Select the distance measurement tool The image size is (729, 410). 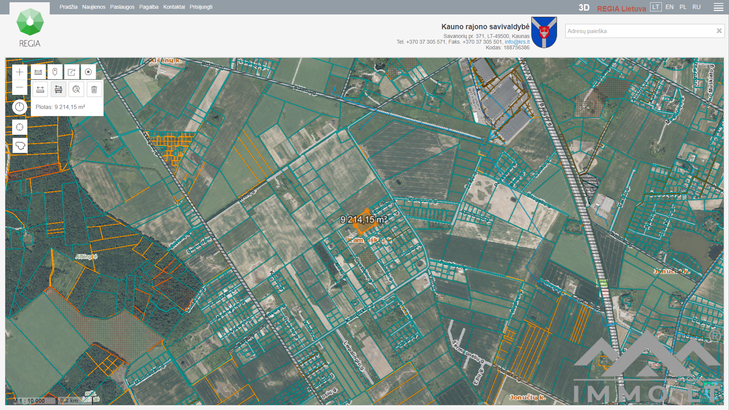pyautogui.click(x=40, y=90)
